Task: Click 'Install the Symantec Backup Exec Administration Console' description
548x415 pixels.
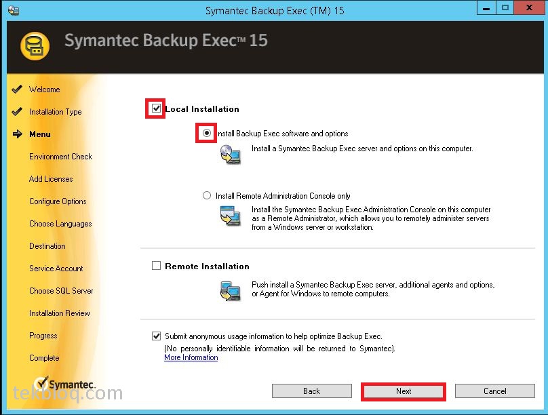Action: (371, 218)
